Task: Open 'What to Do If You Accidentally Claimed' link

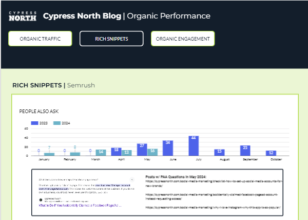Action: pos(80,206)
